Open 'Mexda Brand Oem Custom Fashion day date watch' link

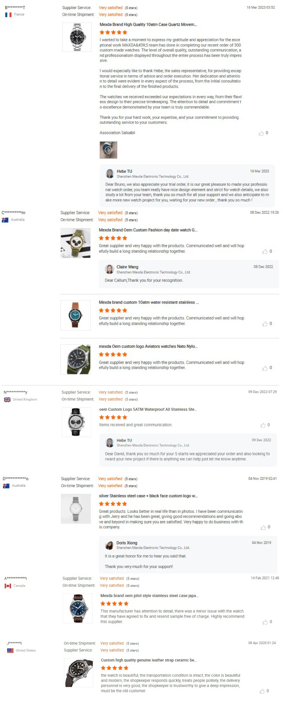[x=148, y=230]
